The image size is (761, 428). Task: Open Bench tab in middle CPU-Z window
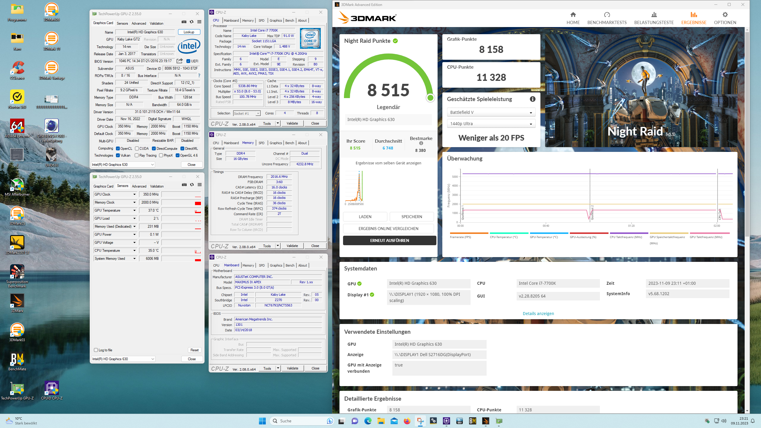tap(290, 143)
